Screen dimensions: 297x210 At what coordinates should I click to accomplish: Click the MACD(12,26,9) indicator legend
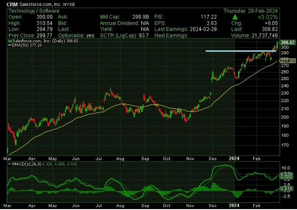43,164
